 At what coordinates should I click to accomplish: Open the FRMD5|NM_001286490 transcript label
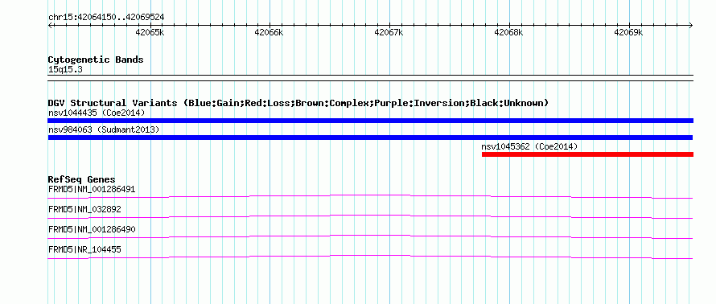92,229
